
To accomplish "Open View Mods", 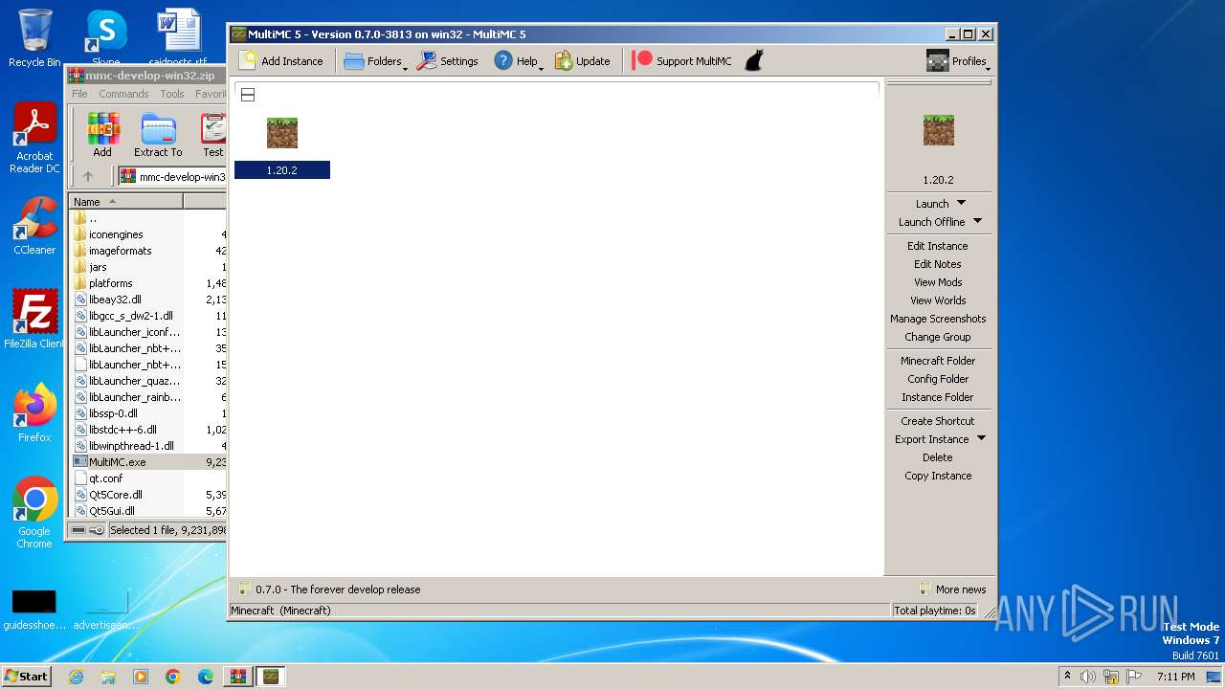I will coord(938,282).
